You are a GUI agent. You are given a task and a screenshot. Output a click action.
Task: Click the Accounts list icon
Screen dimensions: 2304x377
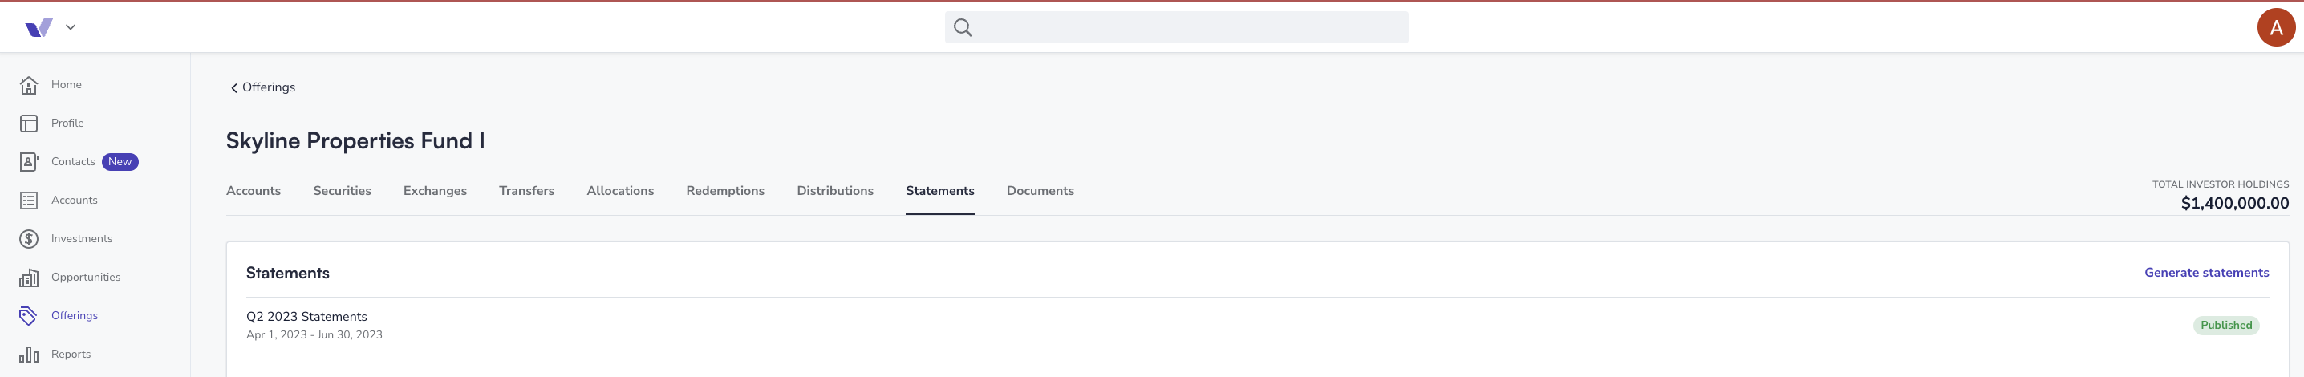pos(29,200)
